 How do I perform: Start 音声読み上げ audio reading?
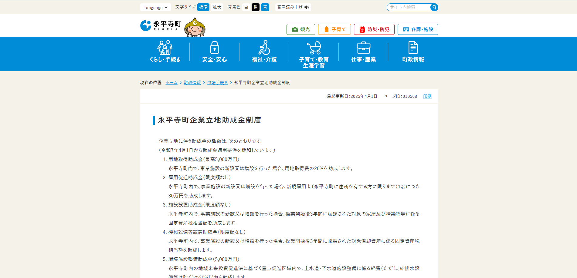293,7
